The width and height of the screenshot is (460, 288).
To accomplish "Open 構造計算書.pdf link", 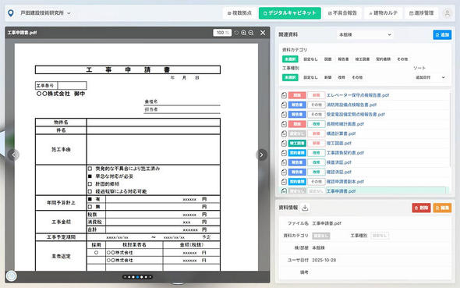I will (341, 133).
